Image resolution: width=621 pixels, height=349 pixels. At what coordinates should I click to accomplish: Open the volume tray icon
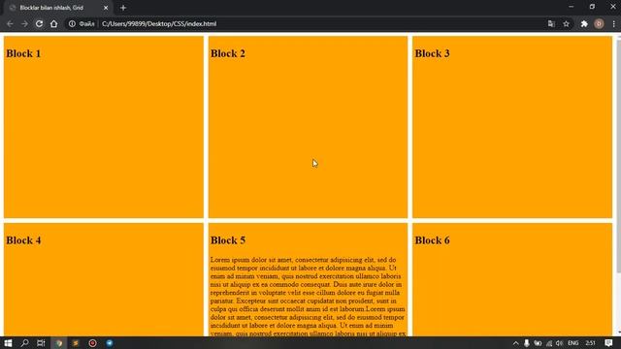559,343
